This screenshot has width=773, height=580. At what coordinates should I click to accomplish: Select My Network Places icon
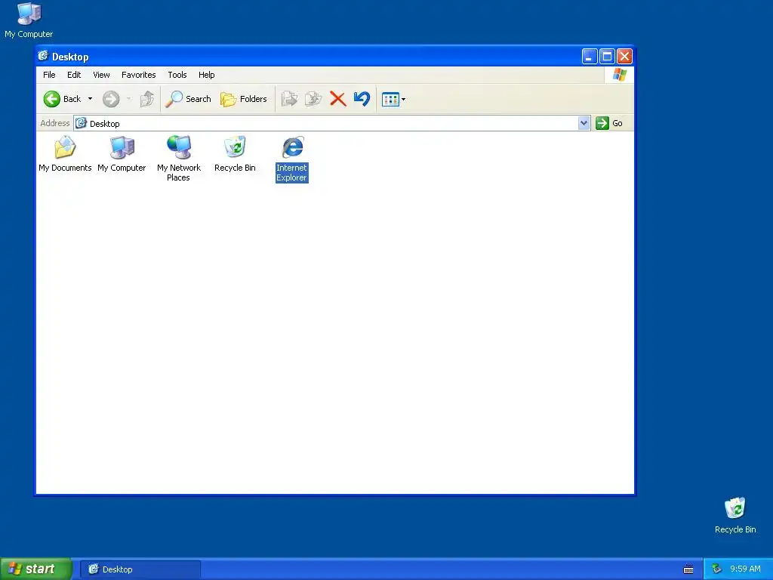178,159
